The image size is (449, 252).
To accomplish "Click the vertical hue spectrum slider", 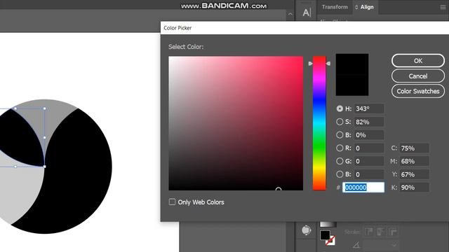I will [x=319, y=123].
